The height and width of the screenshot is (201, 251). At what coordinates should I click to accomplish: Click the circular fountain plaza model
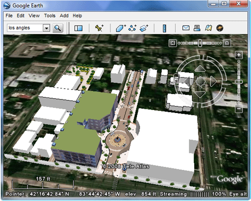pos(117,139)
